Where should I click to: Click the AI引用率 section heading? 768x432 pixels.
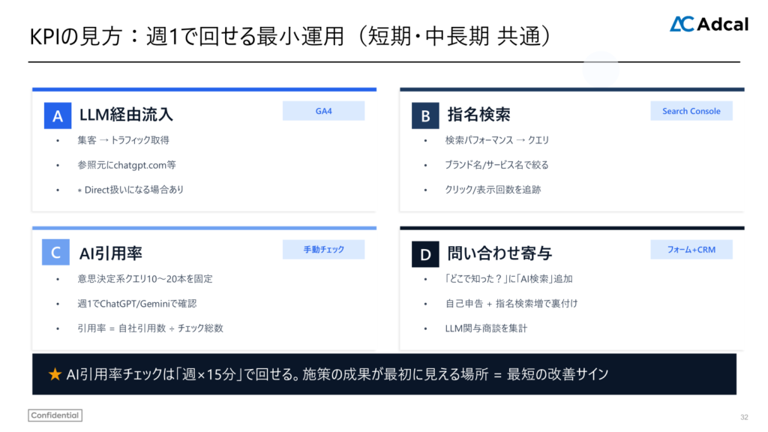point(110,253)
